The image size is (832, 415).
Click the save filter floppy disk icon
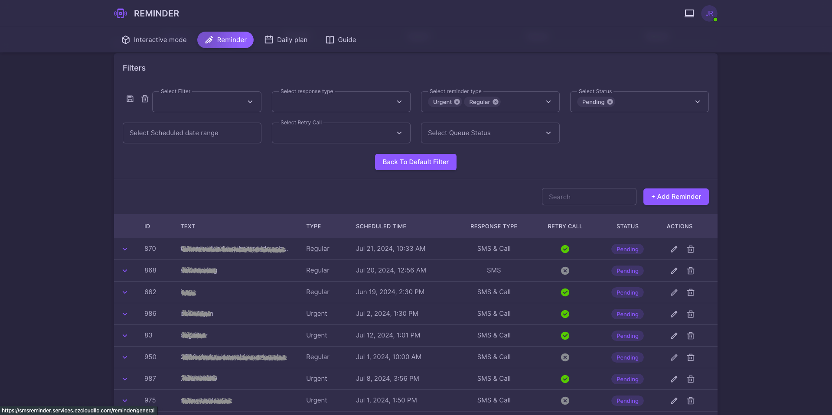(x=130, y=99)
